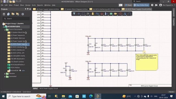
Task: Open the Tools menu
Action: pos(34,5)
